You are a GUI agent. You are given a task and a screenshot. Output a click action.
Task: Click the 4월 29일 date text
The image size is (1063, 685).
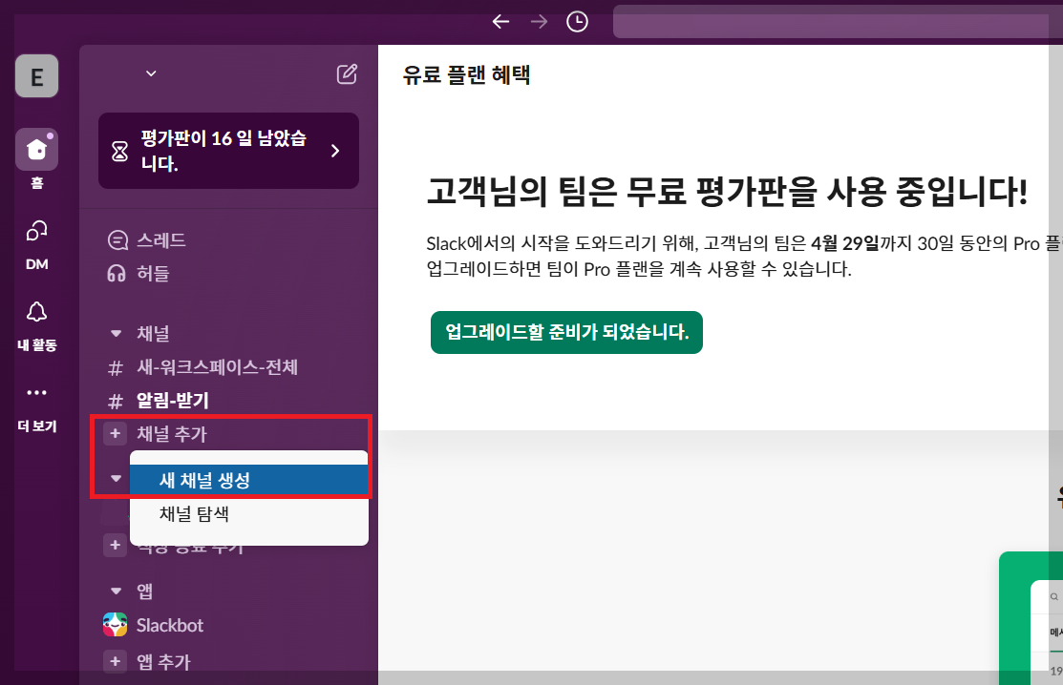844,243
